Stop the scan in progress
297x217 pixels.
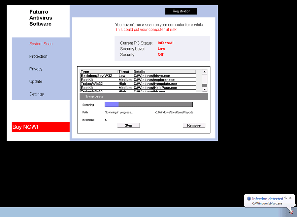click(128, 125)
